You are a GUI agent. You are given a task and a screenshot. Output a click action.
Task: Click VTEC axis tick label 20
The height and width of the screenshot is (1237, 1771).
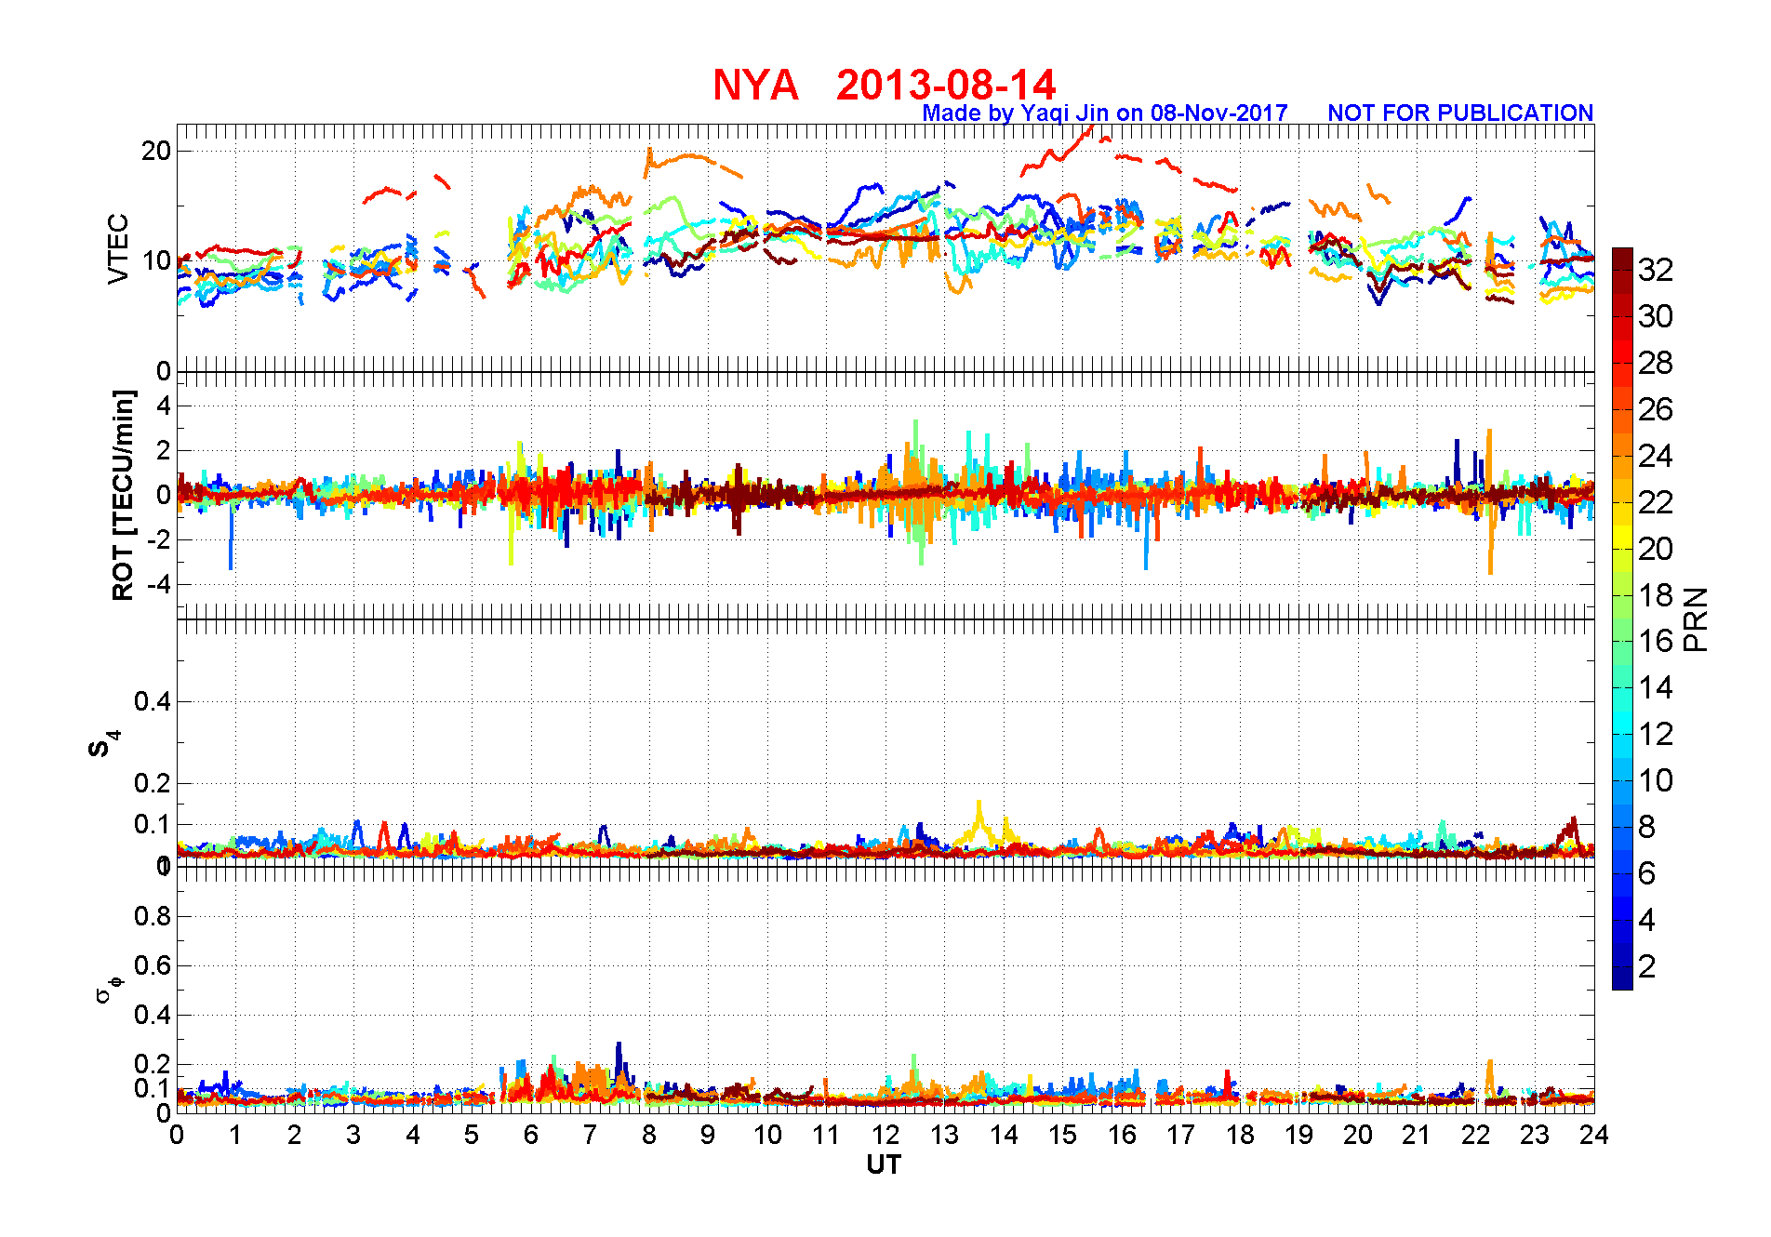(x=156, y=151)
